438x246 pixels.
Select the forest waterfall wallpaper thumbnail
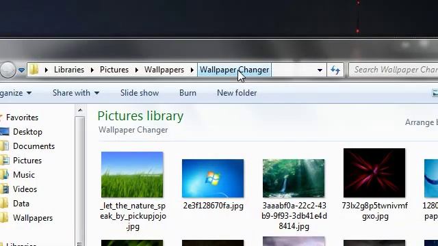(294, 178)
